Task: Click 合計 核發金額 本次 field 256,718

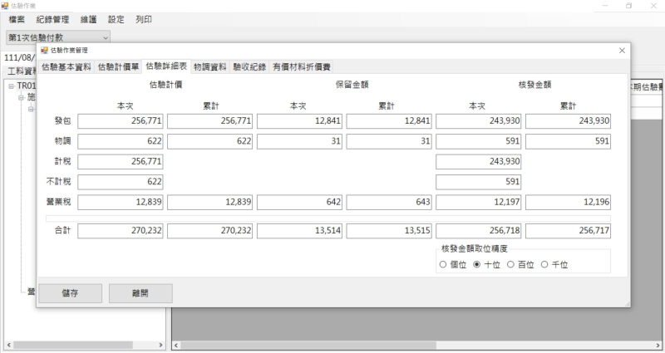Action: click(x=479, y=231)
